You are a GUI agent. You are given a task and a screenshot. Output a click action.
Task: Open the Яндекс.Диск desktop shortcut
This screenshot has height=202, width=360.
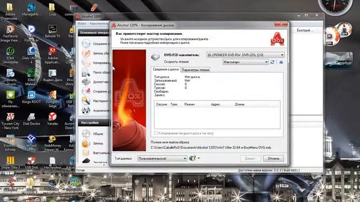(52, 76)
